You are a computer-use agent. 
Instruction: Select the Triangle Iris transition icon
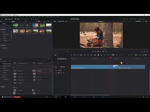tap(15, 83)
